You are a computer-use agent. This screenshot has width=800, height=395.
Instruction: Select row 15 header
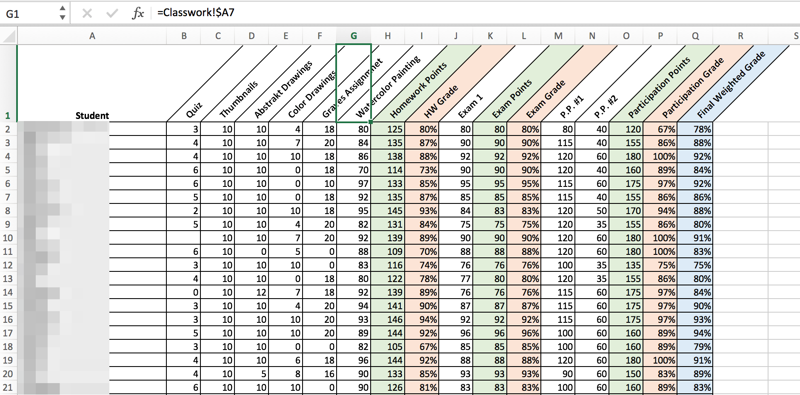tap(8, 306)
